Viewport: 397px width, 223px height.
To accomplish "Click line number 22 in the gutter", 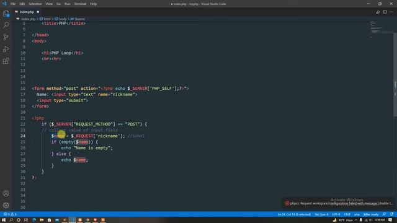I will pos(23,124).
